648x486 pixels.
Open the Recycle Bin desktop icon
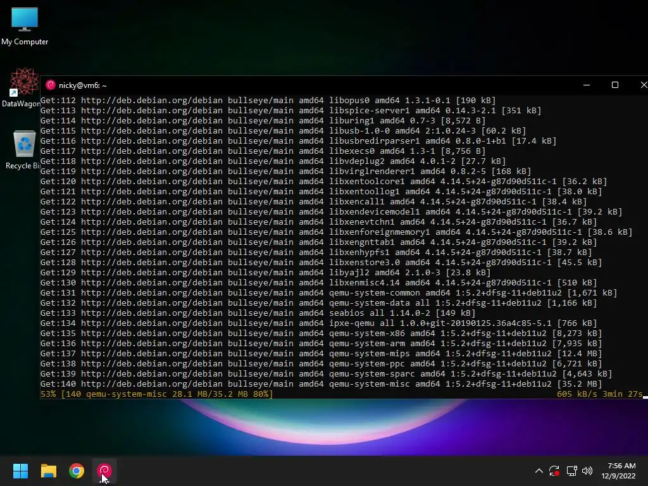tap(23, 149)
